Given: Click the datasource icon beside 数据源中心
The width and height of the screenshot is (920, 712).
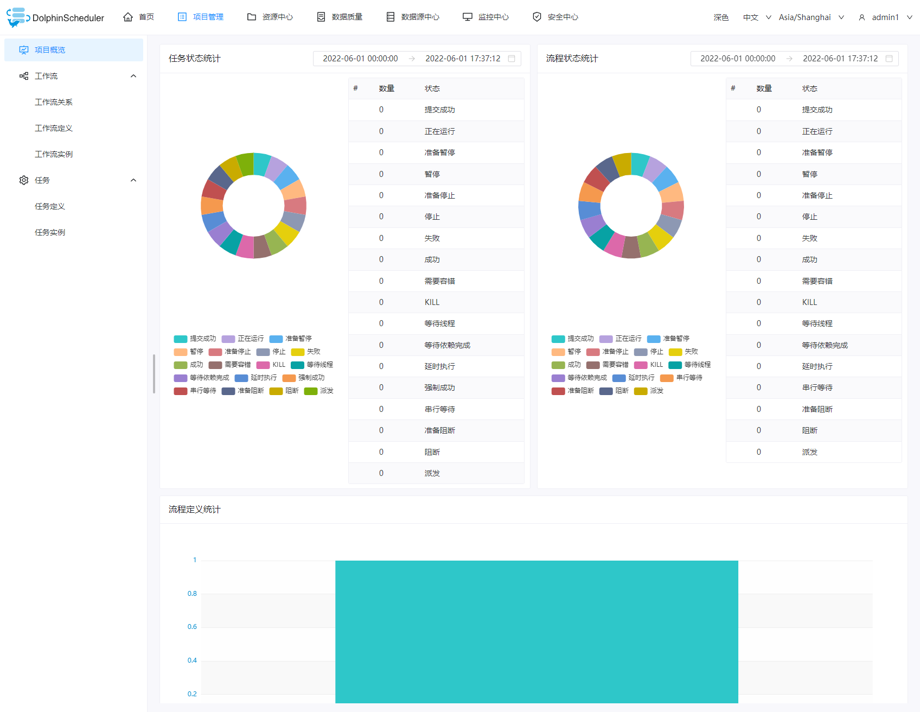Looking at the screenshot, I should pyautogui.click(x=391, y=17).
